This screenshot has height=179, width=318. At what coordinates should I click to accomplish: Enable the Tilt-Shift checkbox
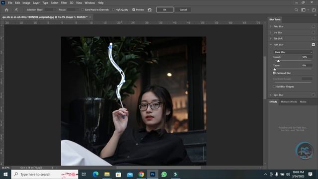tap(314, 38)
